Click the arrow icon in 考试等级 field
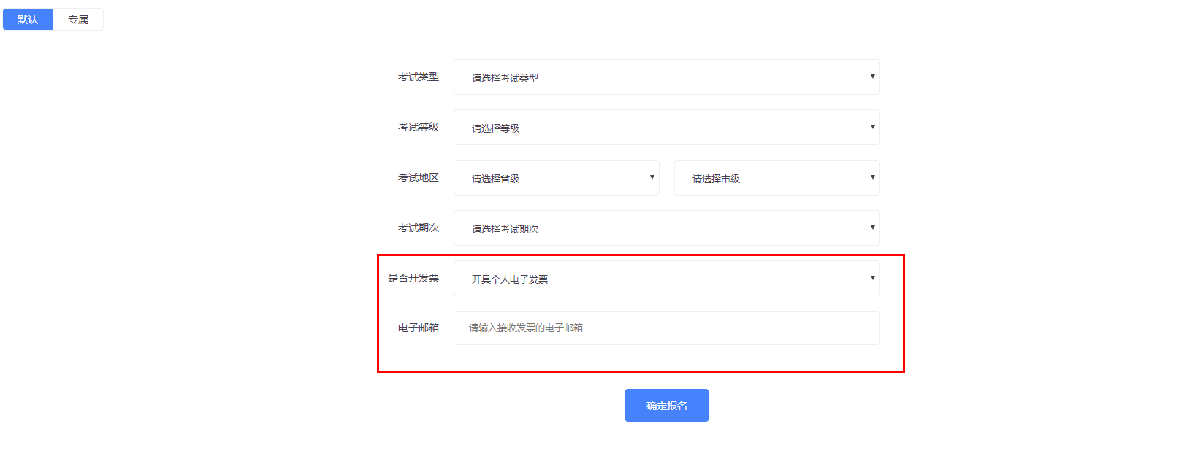This screenshot has height=467, width=1195. click(872, 127)
